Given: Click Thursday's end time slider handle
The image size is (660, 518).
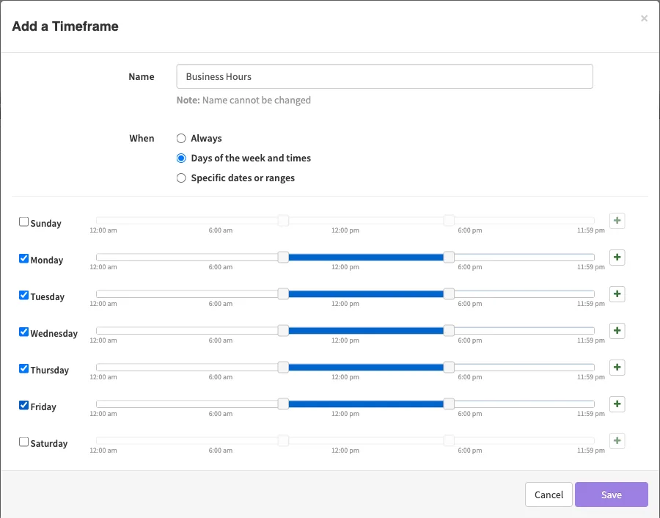Looking at the screenshot, I should pos(449,368).
